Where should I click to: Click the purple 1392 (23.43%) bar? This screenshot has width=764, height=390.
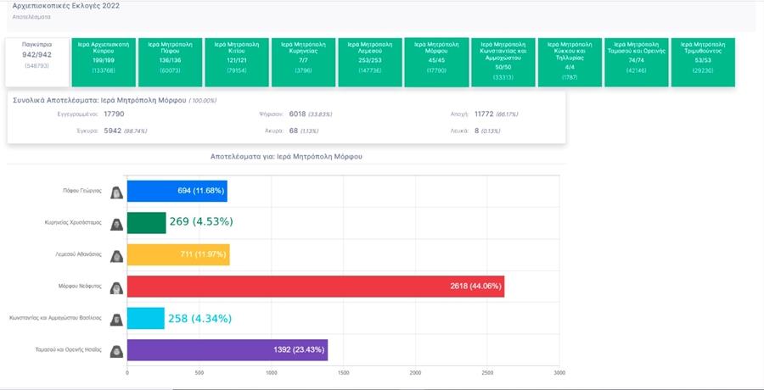(228, 350)
